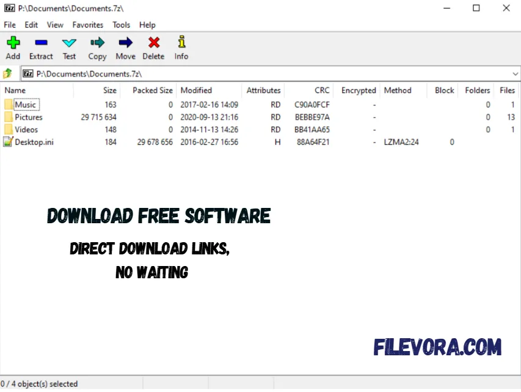Viewport: 521px width, 392px height.
Task: Click the Desktop.ini file icon
Action: 8,141
